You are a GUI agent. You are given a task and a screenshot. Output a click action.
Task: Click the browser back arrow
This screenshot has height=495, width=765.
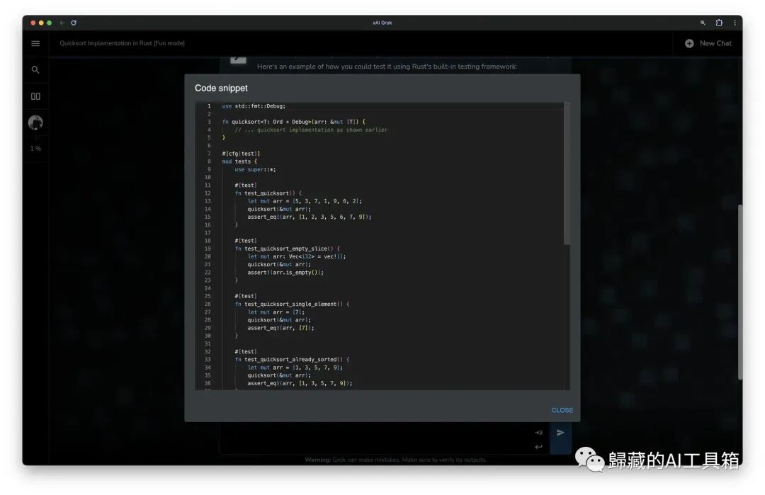click(62, 23)
